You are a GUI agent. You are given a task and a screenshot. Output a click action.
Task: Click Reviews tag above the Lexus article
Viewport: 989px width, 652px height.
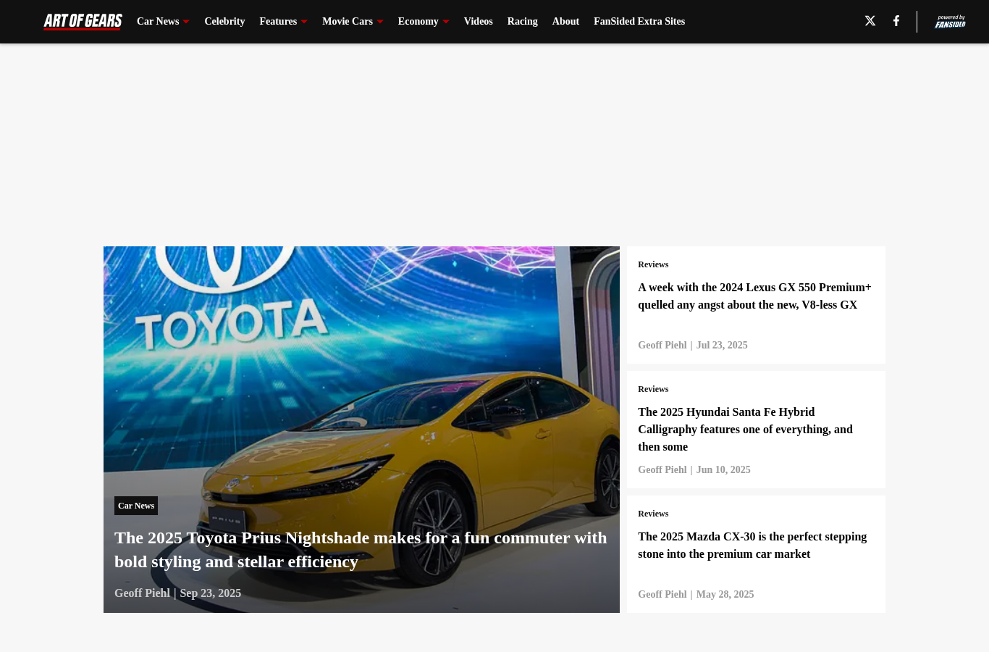point(653,264)
